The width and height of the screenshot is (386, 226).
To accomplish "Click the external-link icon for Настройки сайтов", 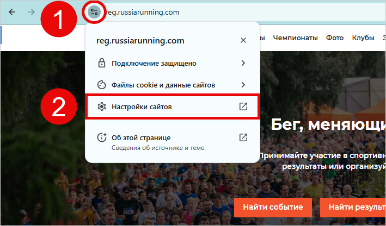I will click(x=243, y=106).
